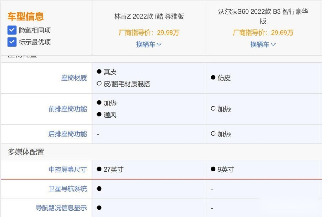The height and width of the screenshot is (217, 322).
Task: Click the standard-equipment dot in 导航路况信息显示 row
Action: click(x=99, y=208)
